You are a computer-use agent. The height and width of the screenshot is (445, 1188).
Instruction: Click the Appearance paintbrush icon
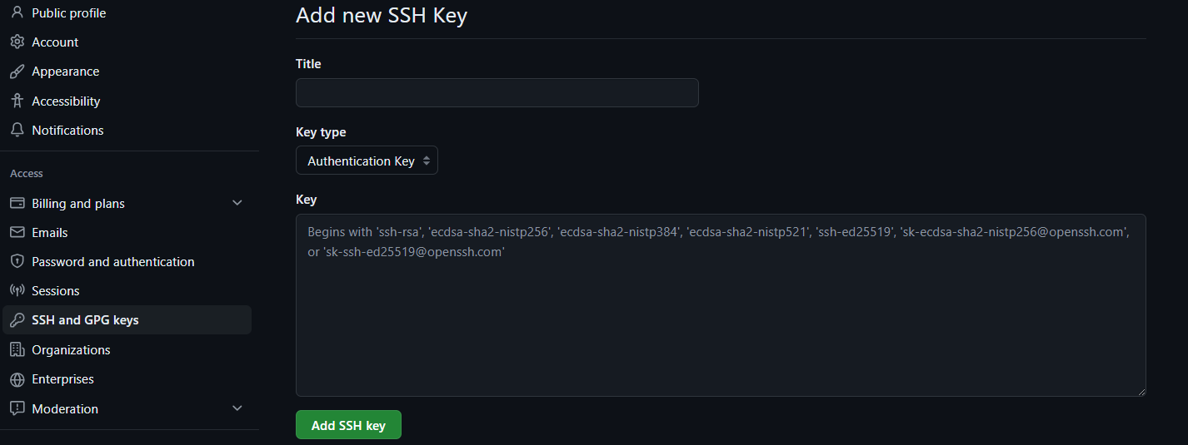tap(17, 72)
